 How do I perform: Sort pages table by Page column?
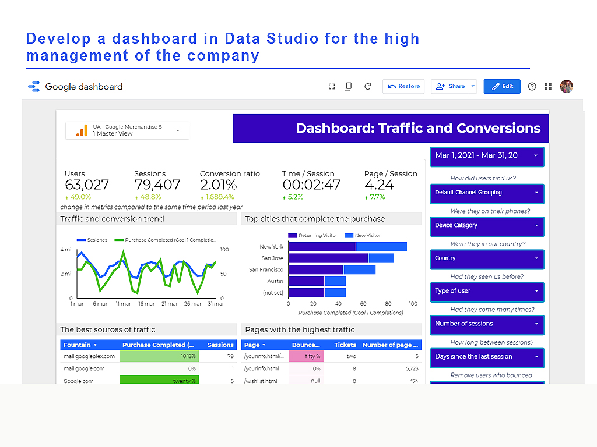pos(252,345)
